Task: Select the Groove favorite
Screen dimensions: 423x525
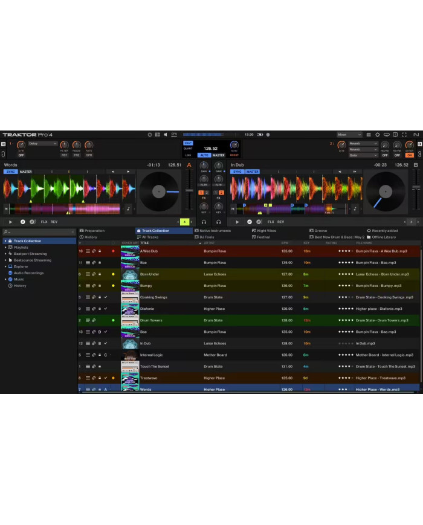Action: pyautogui.click(x=318, y=231)
